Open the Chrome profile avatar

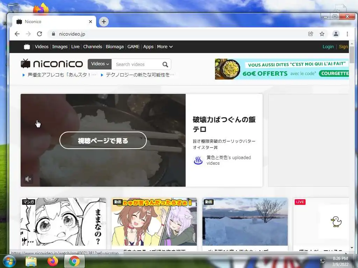tap(336, 34)
